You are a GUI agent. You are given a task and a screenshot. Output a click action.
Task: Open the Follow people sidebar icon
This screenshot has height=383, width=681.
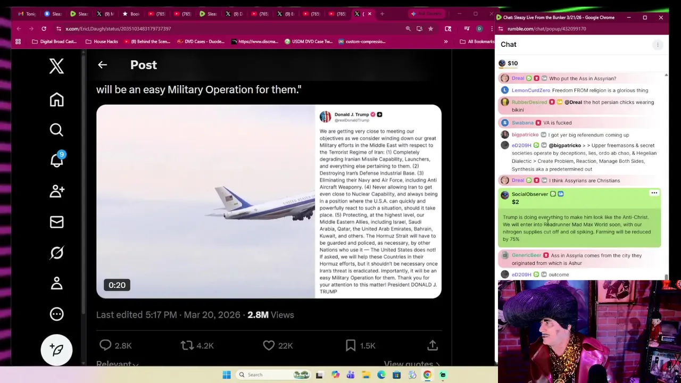56,191
